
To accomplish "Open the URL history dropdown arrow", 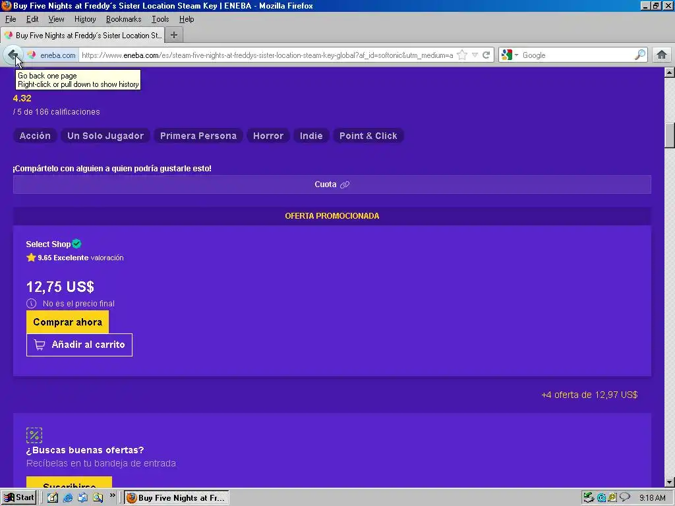I will pos(475,55).
